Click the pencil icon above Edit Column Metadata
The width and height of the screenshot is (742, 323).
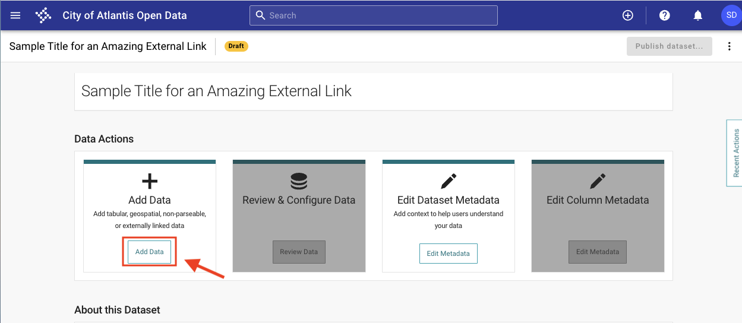pyautogui.click(x=598, y=180)
